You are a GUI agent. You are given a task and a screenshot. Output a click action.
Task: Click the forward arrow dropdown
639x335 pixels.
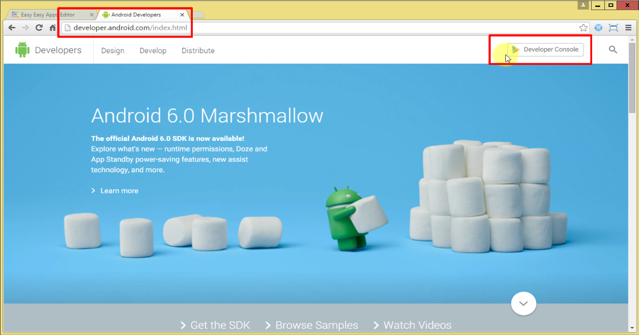click(25, 28)
